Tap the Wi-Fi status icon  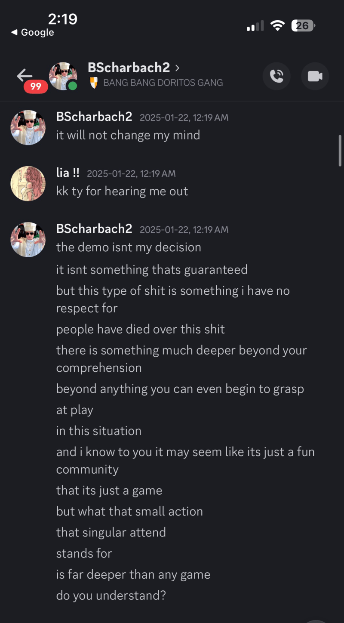(277, 26)
